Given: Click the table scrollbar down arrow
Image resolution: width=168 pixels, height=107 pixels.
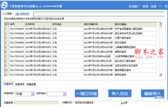Looking at the screenshot, I should pos(161,75).
